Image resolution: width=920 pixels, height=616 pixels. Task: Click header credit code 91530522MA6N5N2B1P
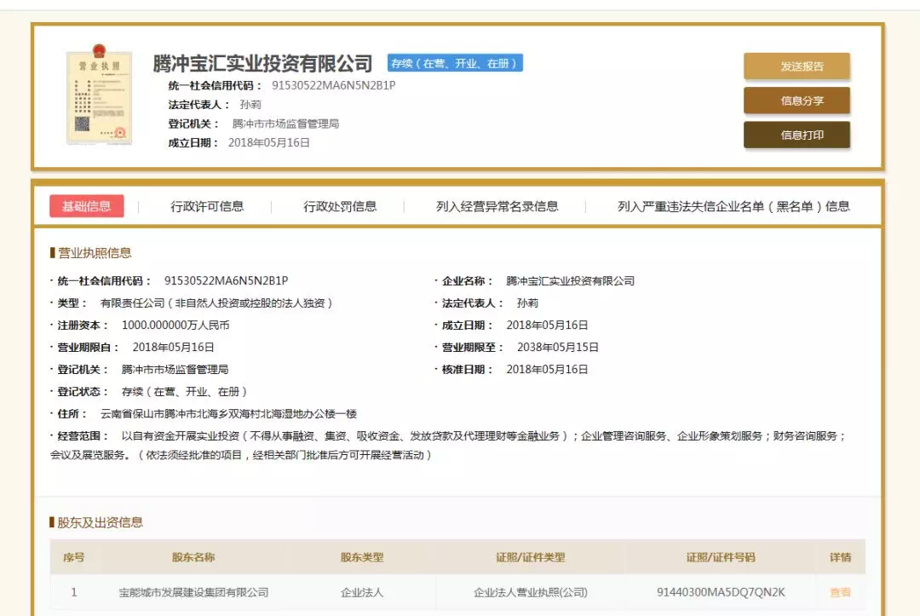click(x=333, y=86)
